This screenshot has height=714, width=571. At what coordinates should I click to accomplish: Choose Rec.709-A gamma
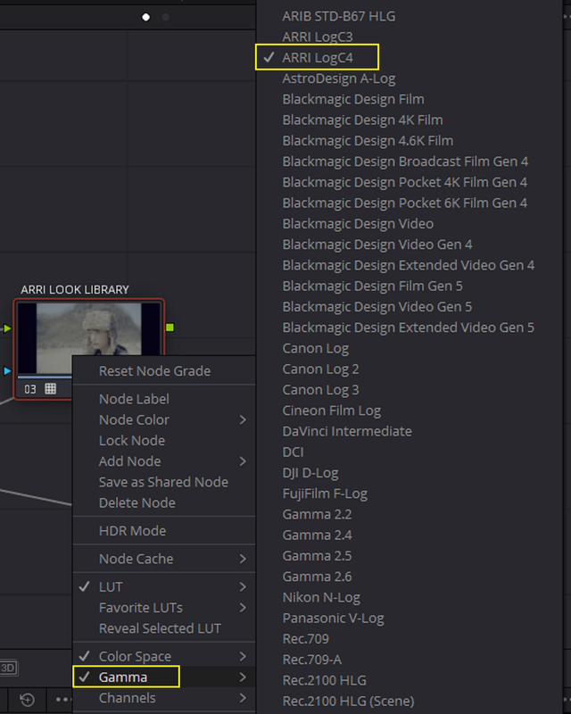click(x=312, y=660)
